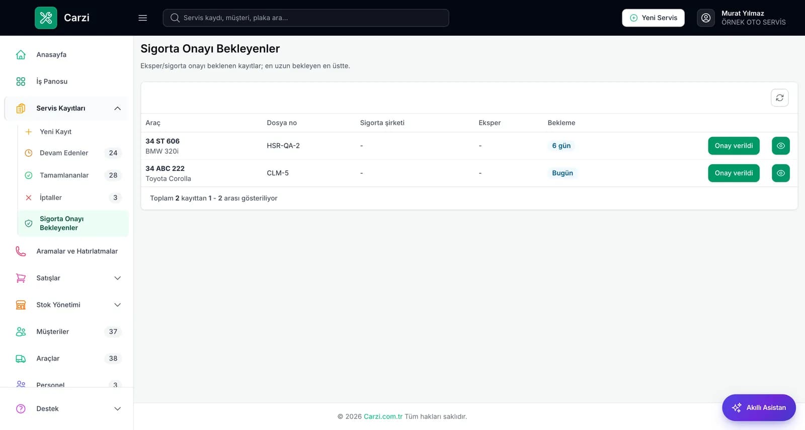
Task: Click the user profile avatar icon
Action: (x=706, y=18)
